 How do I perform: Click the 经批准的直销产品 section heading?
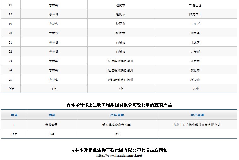pos(119,105)
